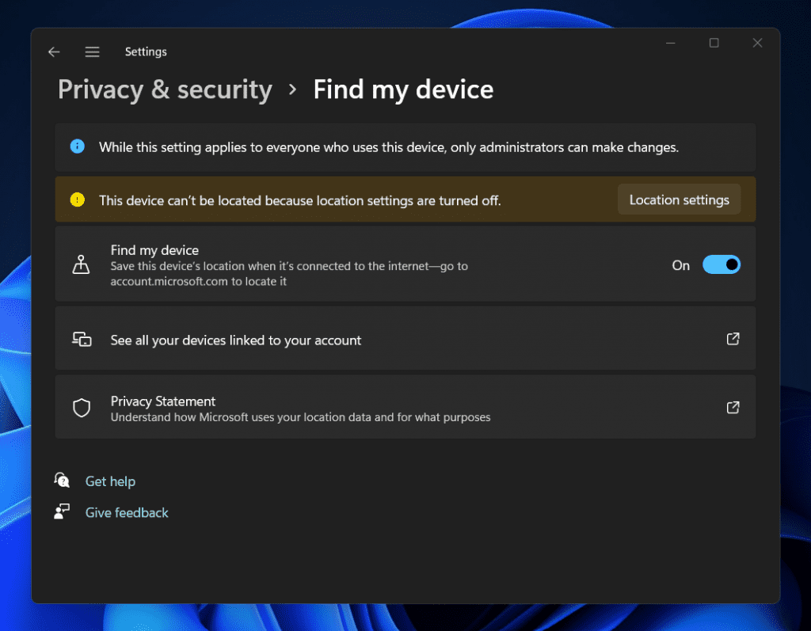
Task: Open the Settings navigation hamburger menu
Action: pyautogui.click(x=92, y=51)
